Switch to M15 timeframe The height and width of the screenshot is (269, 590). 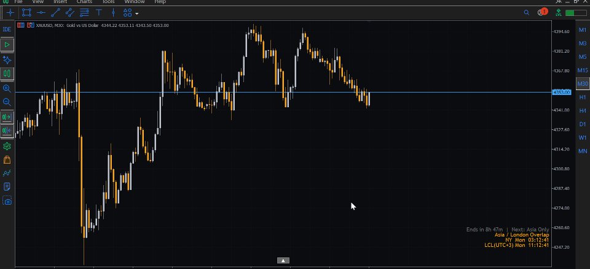click(x=583, y=70)
